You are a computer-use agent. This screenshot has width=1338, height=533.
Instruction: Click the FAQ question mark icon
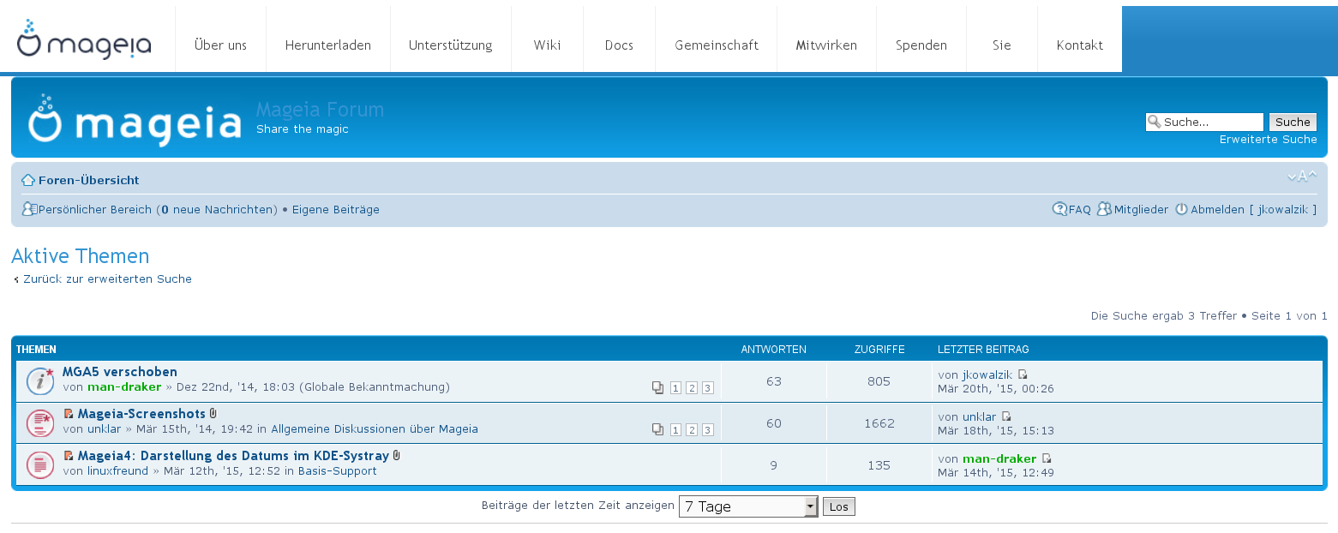pos(1059,209)
